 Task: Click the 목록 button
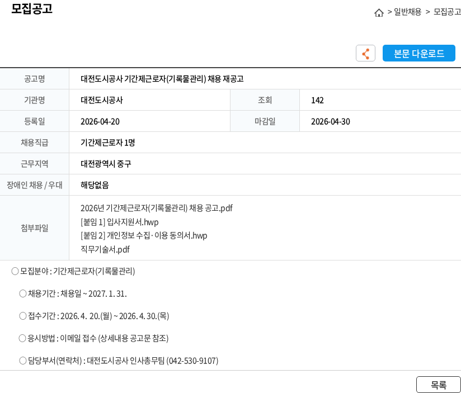439,385
